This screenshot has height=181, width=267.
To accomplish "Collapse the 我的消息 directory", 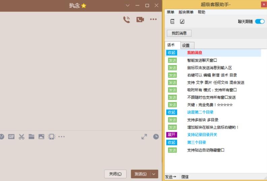I will pos(171,53).
